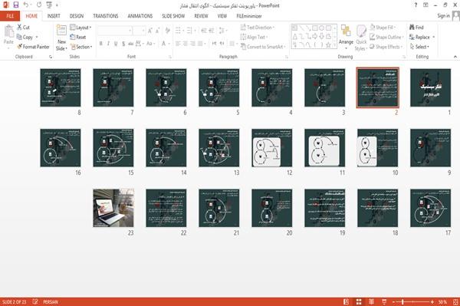Open the Text Direction dropdown
This screenshot has width=460, height=306.
258,28
